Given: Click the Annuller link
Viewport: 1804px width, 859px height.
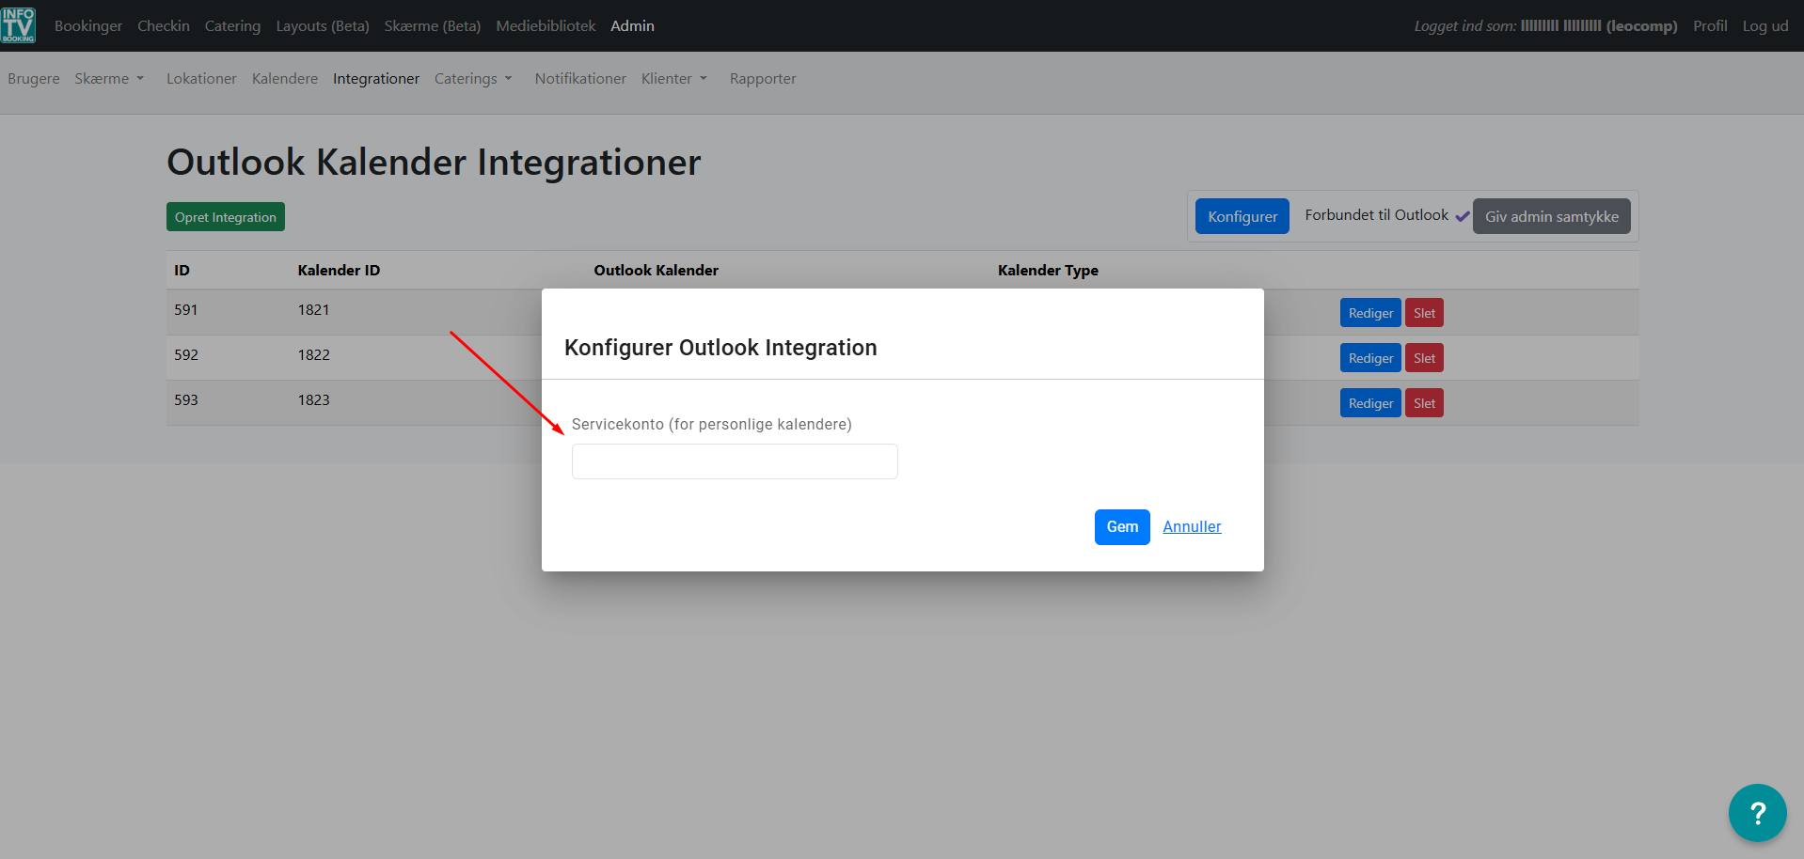Looking at the screenshot, I should [1192, 527].
